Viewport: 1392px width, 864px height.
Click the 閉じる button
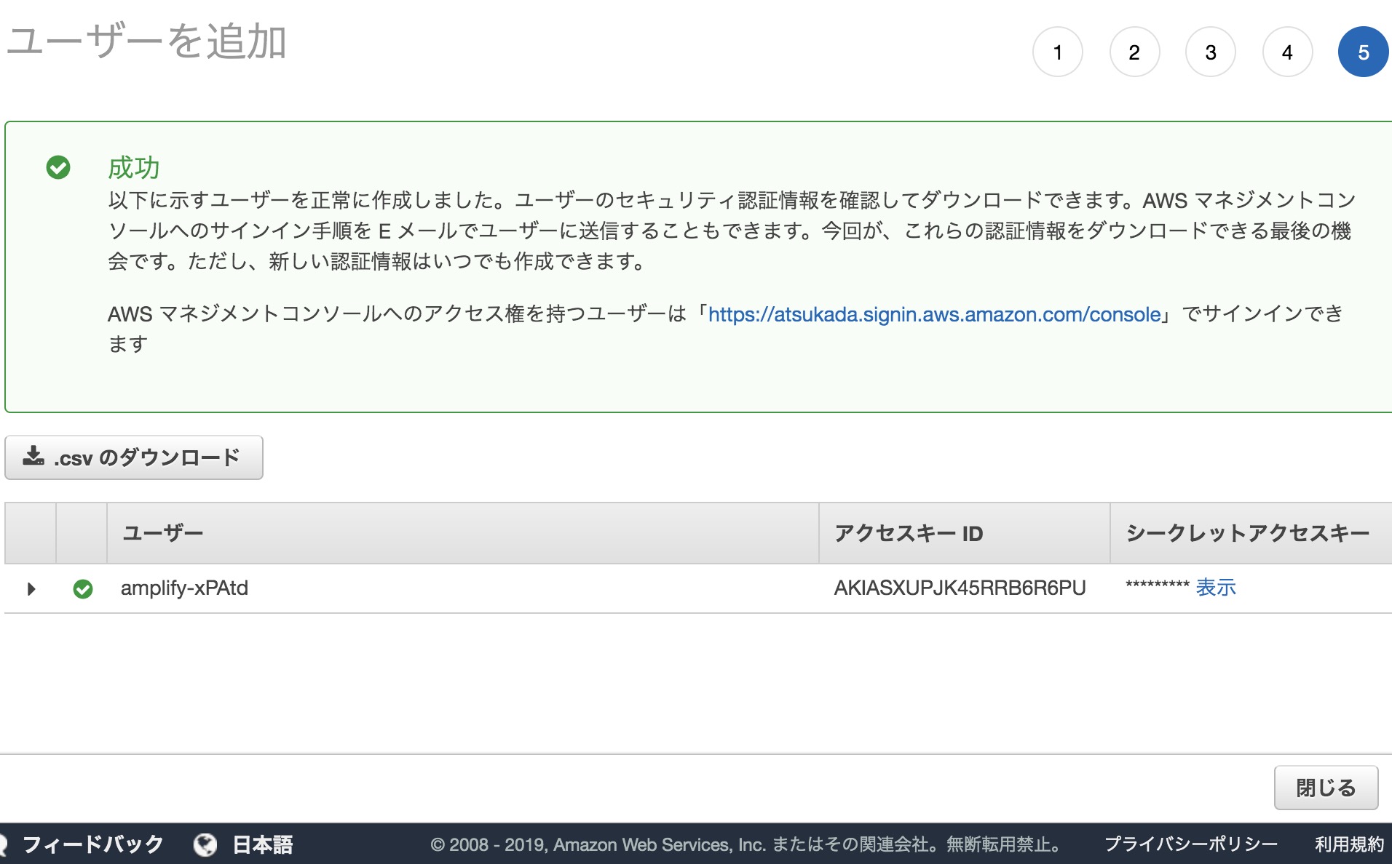tap(1326, 788)
